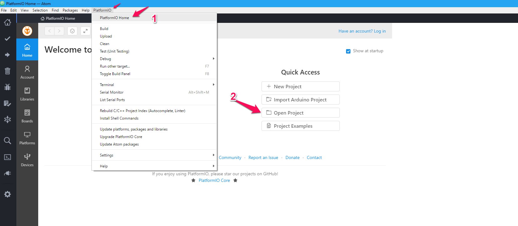Click the PlatformIO alien logo

tap(27, 31)
